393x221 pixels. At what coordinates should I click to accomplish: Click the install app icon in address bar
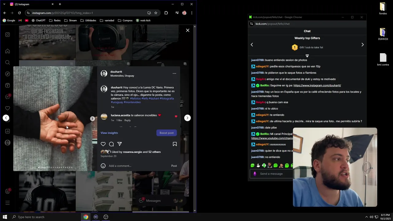click(149, 13)
